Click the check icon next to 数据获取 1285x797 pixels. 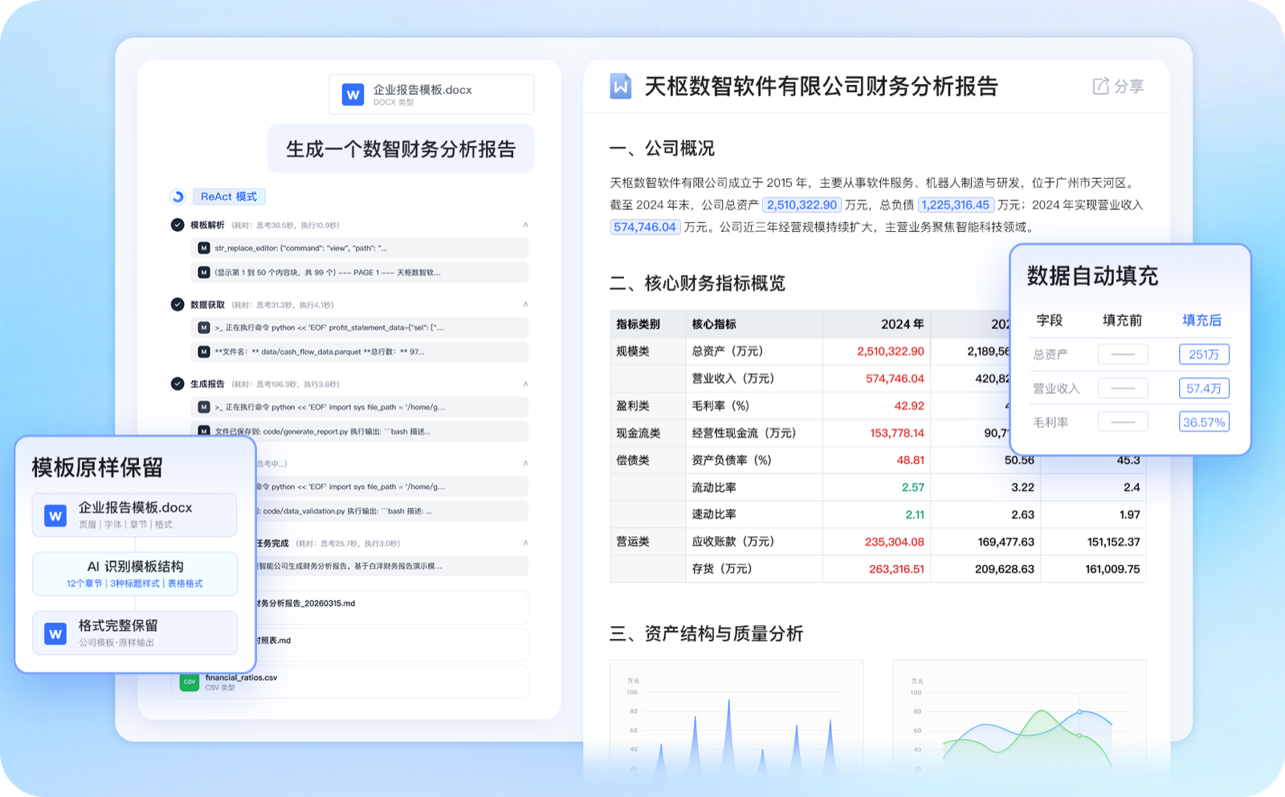tap(177, 304)
